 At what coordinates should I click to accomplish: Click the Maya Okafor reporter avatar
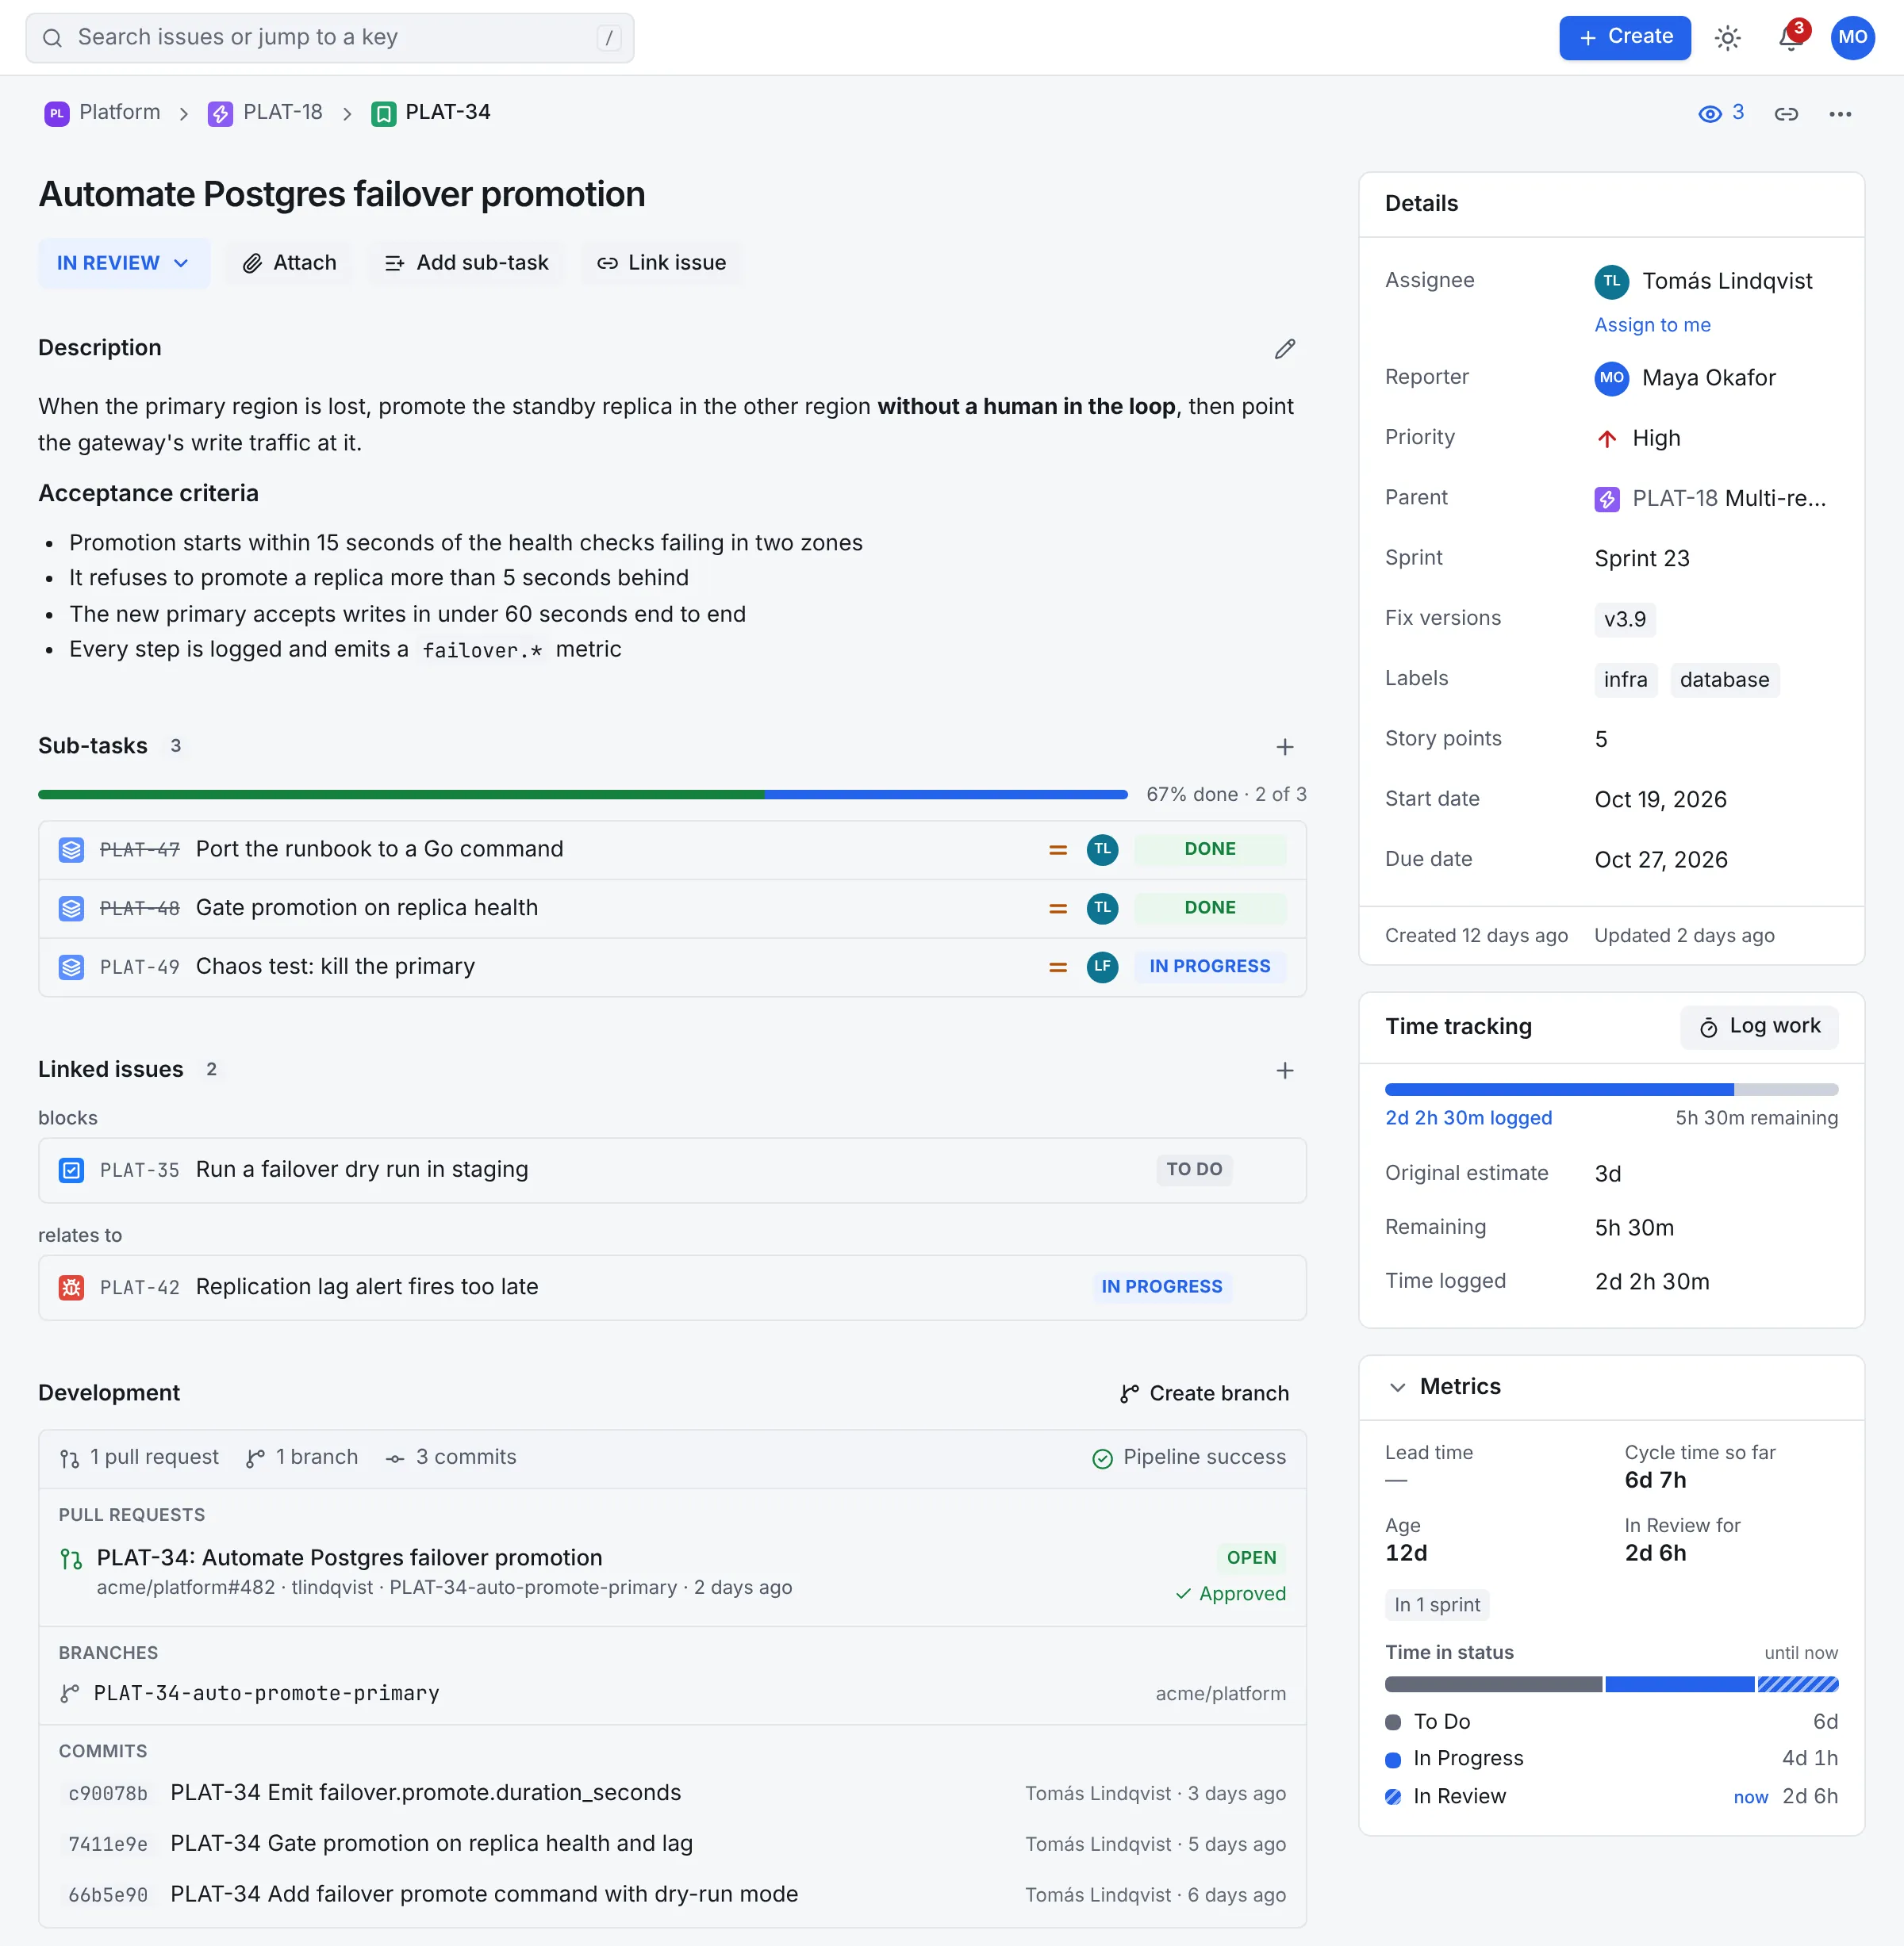pos(1611,377)
